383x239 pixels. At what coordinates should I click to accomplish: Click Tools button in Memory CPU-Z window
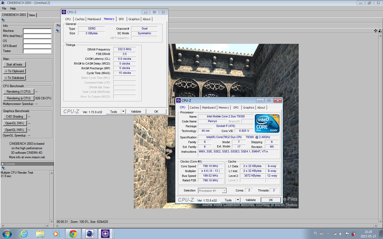(x=114, y=112)
